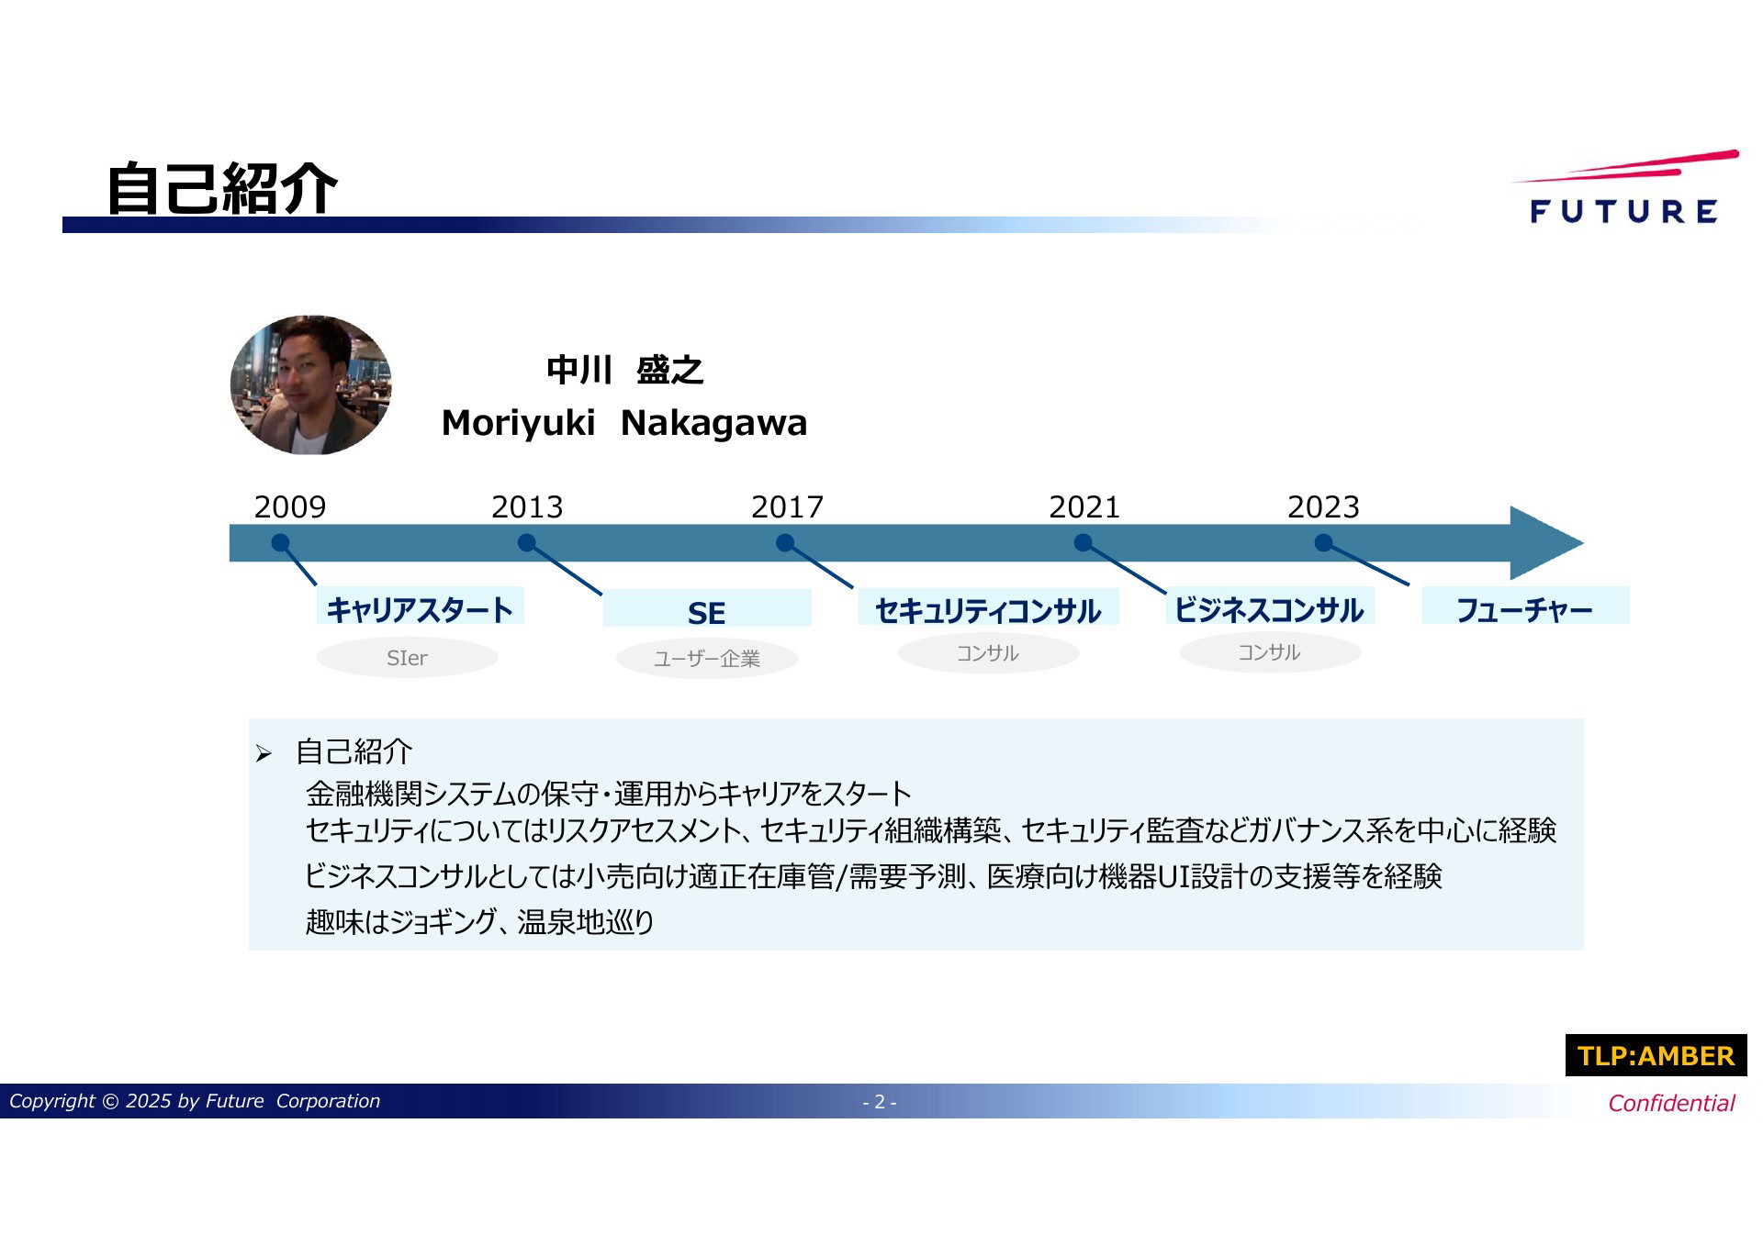Select the キャリアスタート label box
Screen dimensions: 1763x1246
(421, 606)
